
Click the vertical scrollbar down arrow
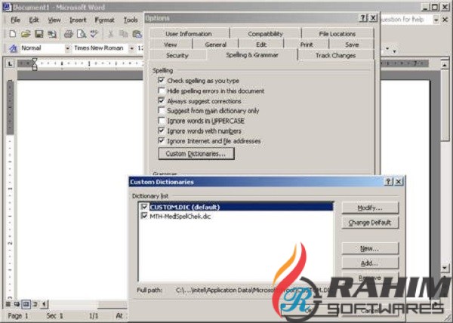click(x=445, y=268)
